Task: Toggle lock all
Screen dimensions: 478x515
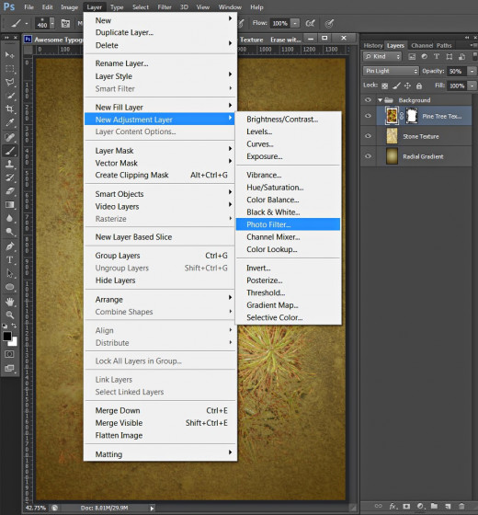Action: tap(419, 86)
